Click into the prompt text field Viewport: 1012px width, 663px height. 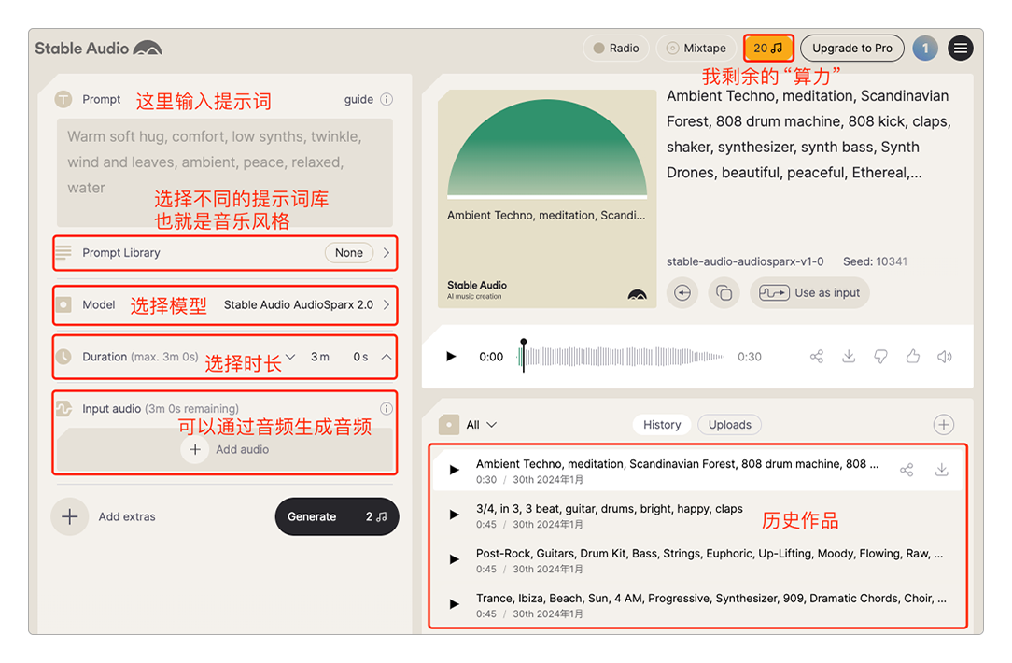point(225,173)
